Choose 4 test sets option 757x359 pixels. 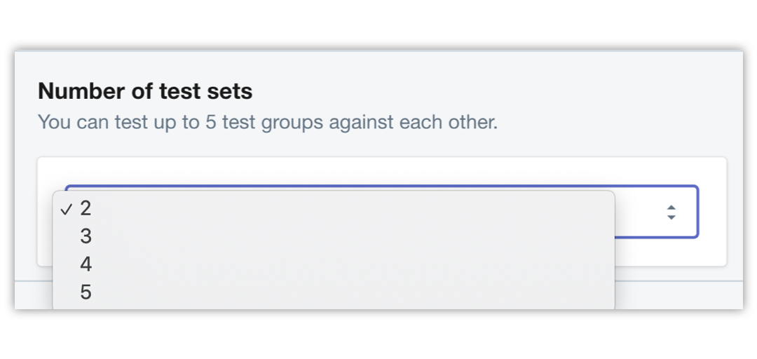pyautogui.click(x=333, y=264)
